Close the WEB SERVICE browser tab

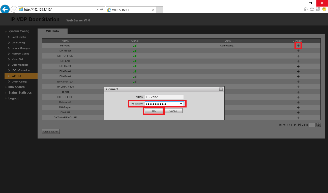[x=153, y=10]
